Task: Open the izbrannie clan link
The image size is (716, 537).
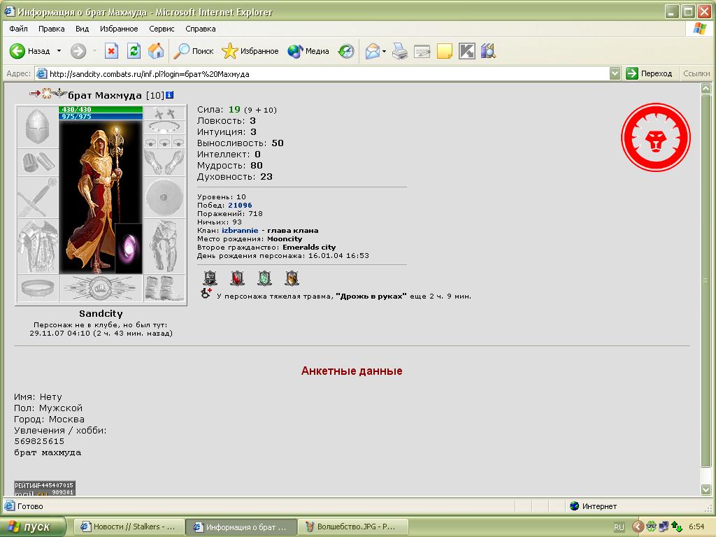Action: 240,230
